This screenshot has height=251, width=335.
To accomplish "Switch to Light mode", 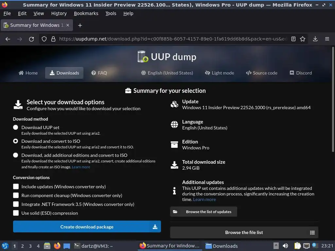I will (x=220, y=73).
